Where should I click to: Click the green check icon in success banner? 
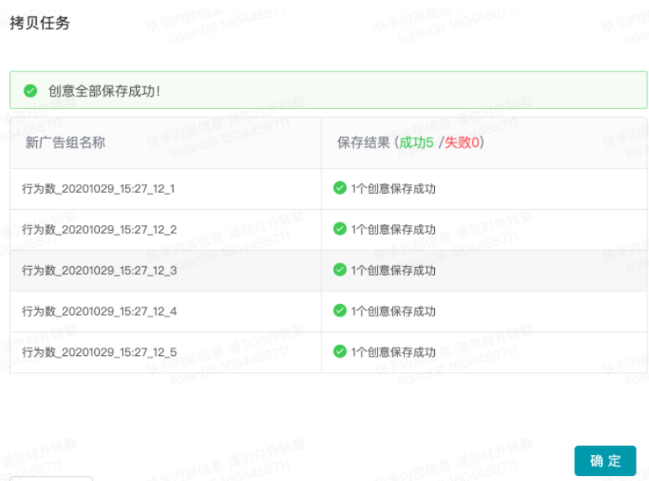point(30,91)
